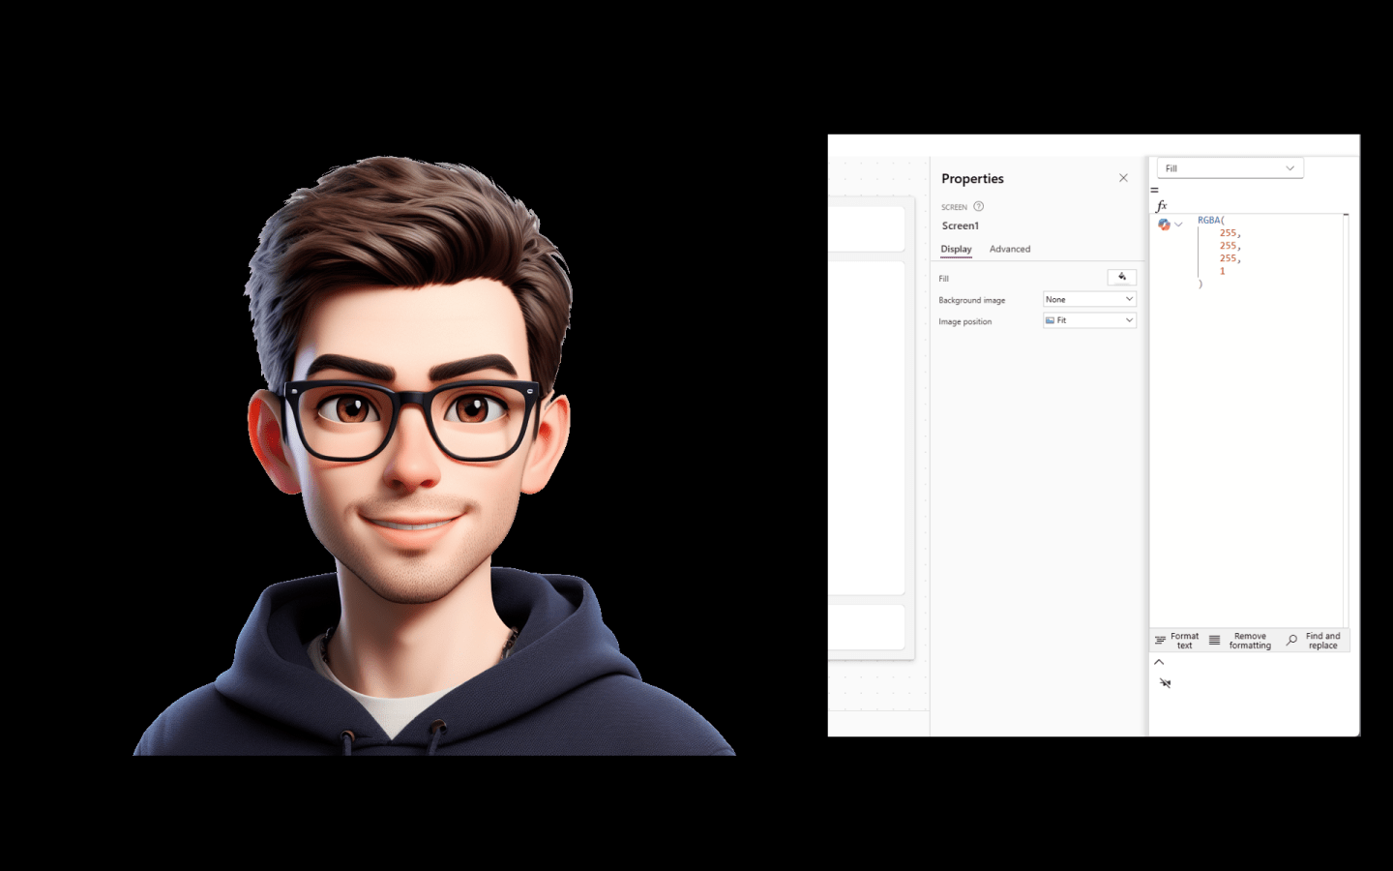This screenshot has width=1393, height=871.
Task: Expand the chevron beside Copilot icon
Action: [1178, 225]
